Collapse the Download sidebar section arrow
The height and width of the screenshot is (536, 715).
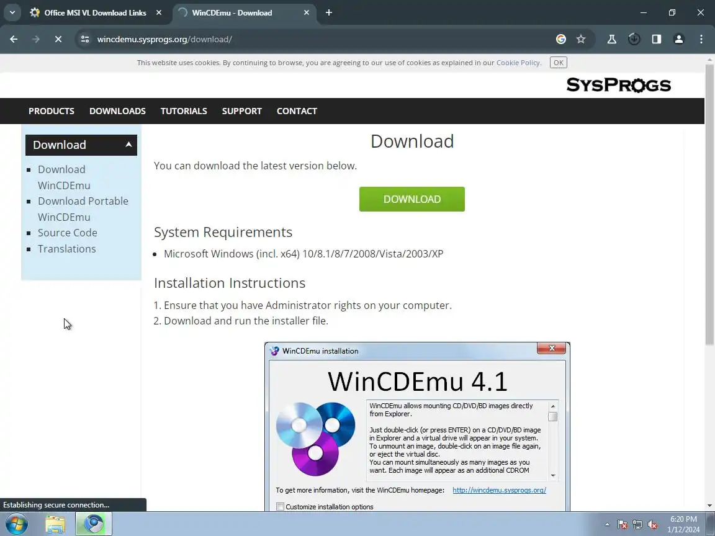[128, 145]
